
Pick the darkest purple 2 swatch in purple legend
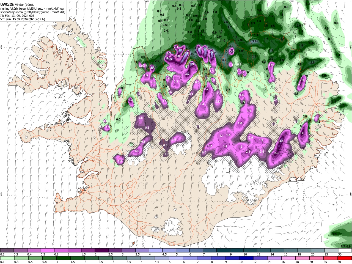click(101, 251)
